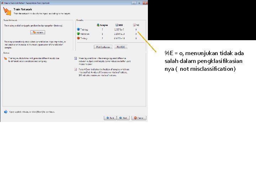Click the window title Neural Network Pattern Recognition Tool

(27, 3)
